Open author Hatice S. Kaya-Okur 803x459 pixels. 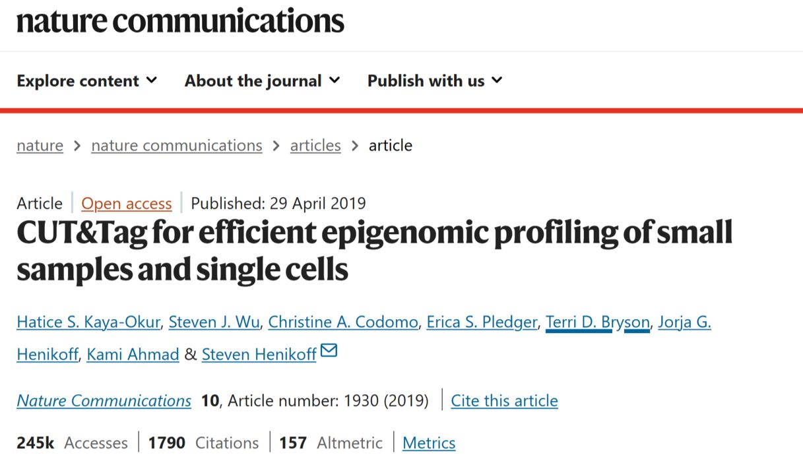tap(88, 322)
